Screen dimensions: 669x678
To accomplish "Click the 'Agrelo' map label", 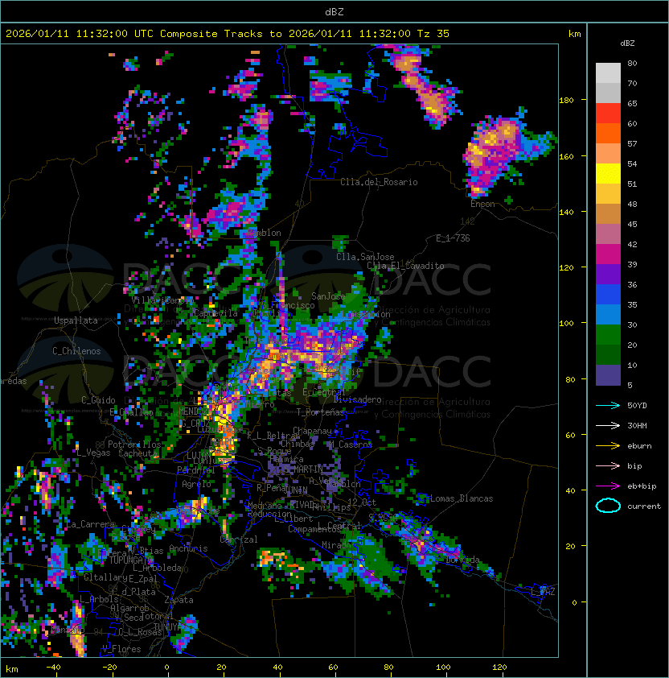I will (x=196, y=484).
